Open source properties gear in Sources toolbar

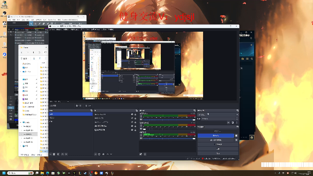click(x=103, y=154)
